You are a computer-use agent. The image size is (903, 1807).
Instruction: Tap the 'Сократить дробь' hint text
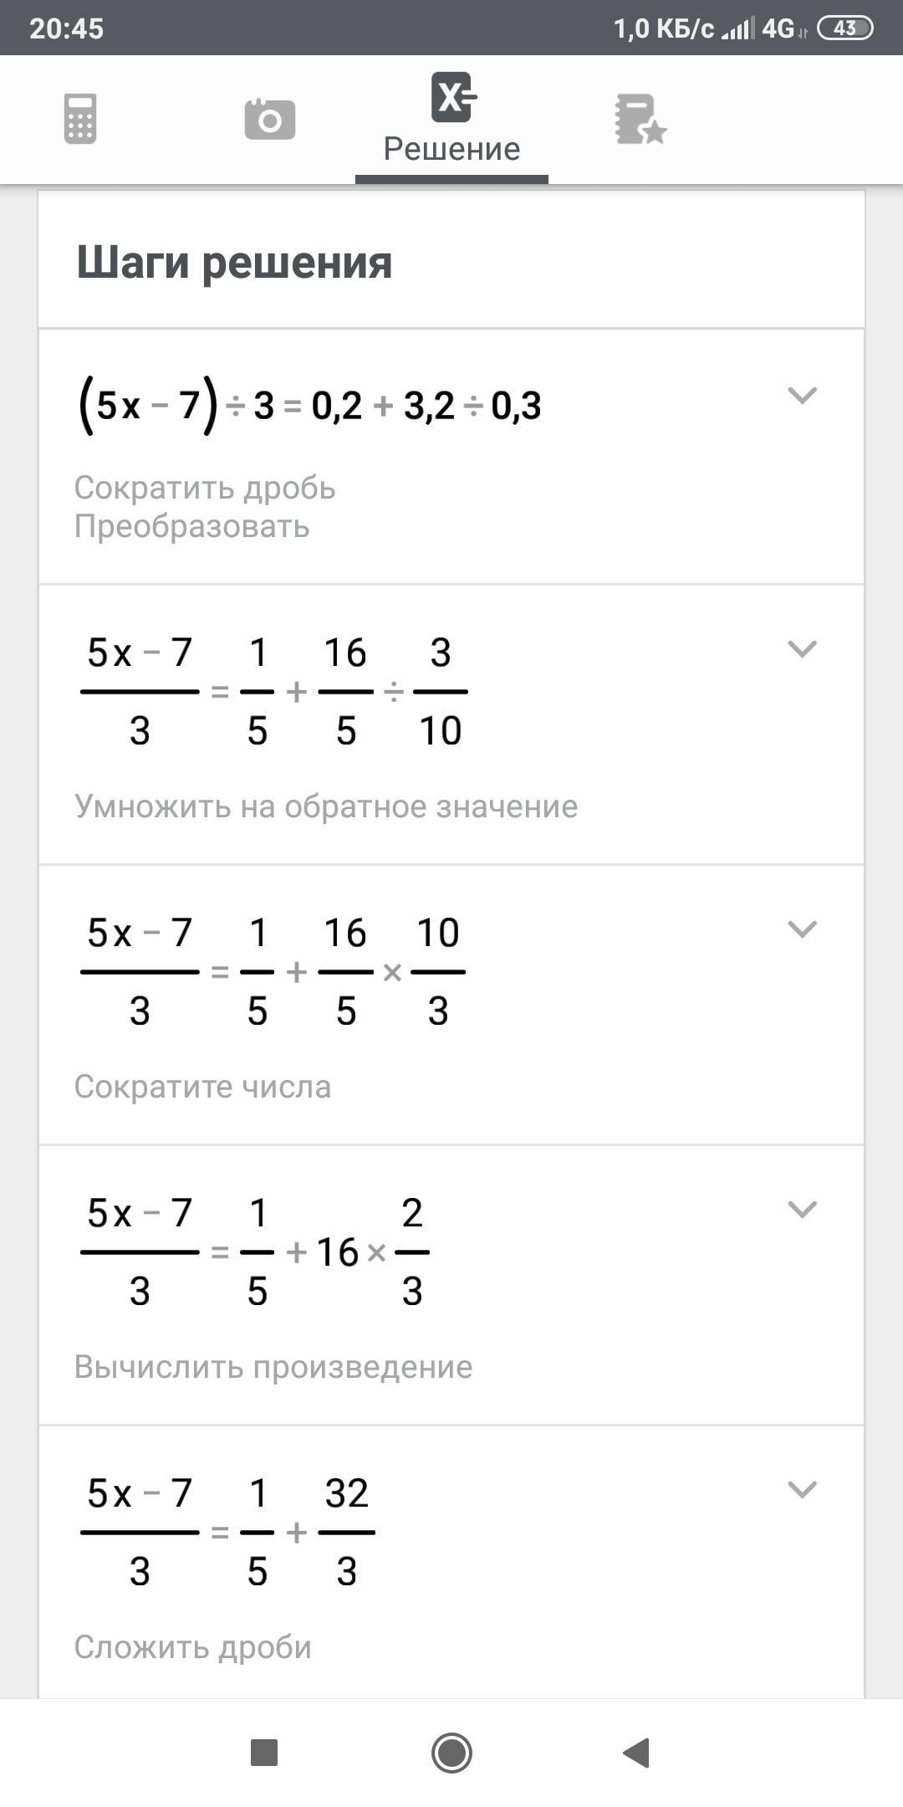click(x=205, y=488)
